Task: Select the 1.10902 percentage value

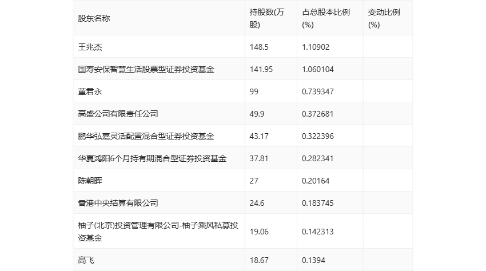Action: pyautogui.click(x=316, y=47)
